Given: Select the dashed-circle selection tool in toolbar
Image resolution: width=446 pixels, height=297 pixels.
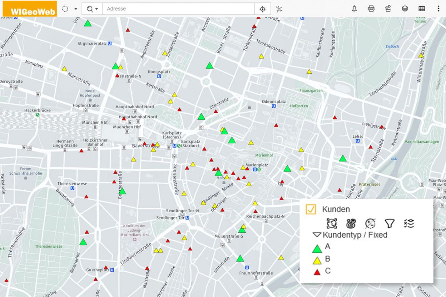Looking at the screenshot, I should pos(65,9).
